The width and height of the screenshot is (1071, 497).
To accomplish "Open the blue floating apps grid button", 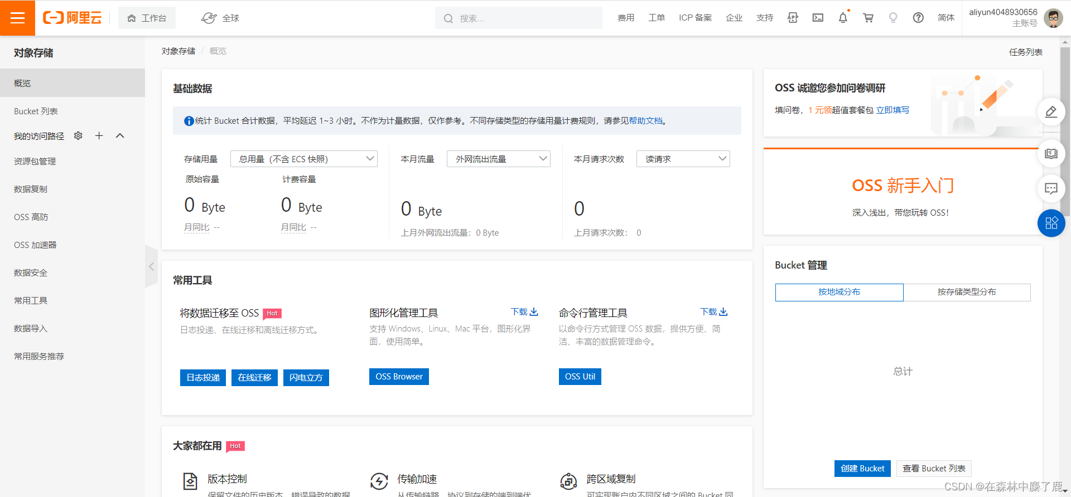I will click(x=1051, y=223).
